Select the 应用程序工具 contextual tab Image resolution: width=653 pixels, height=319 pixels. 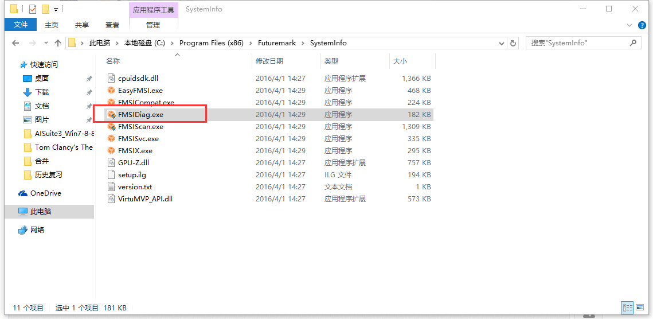click(153, 9)
